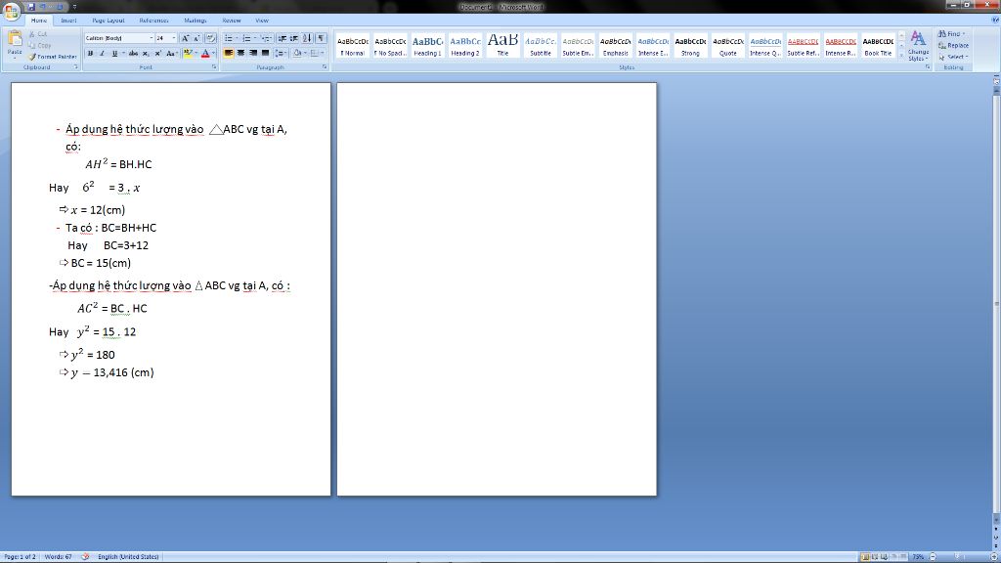Open Word Help question mark icon
This screenshot has height=563, width=1001.
(x=994, y=21)
